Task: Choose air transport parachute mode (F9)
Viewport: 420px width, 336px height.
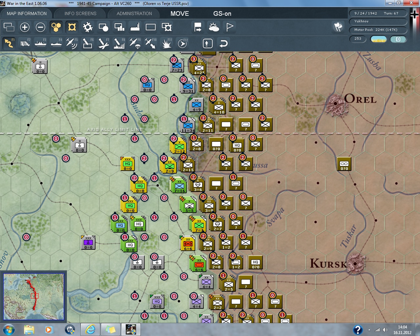Action: tap(135, 43)
